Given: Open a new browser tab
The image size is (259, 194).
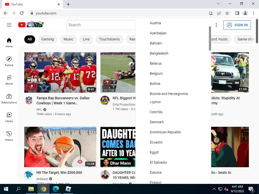Looking at the screenshot, I should pos(68,4).
